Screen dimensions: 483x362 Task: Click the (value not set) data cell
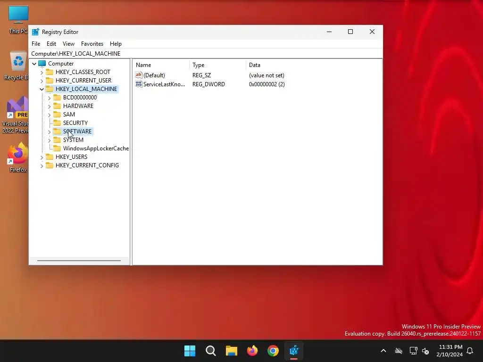point(266,75)
